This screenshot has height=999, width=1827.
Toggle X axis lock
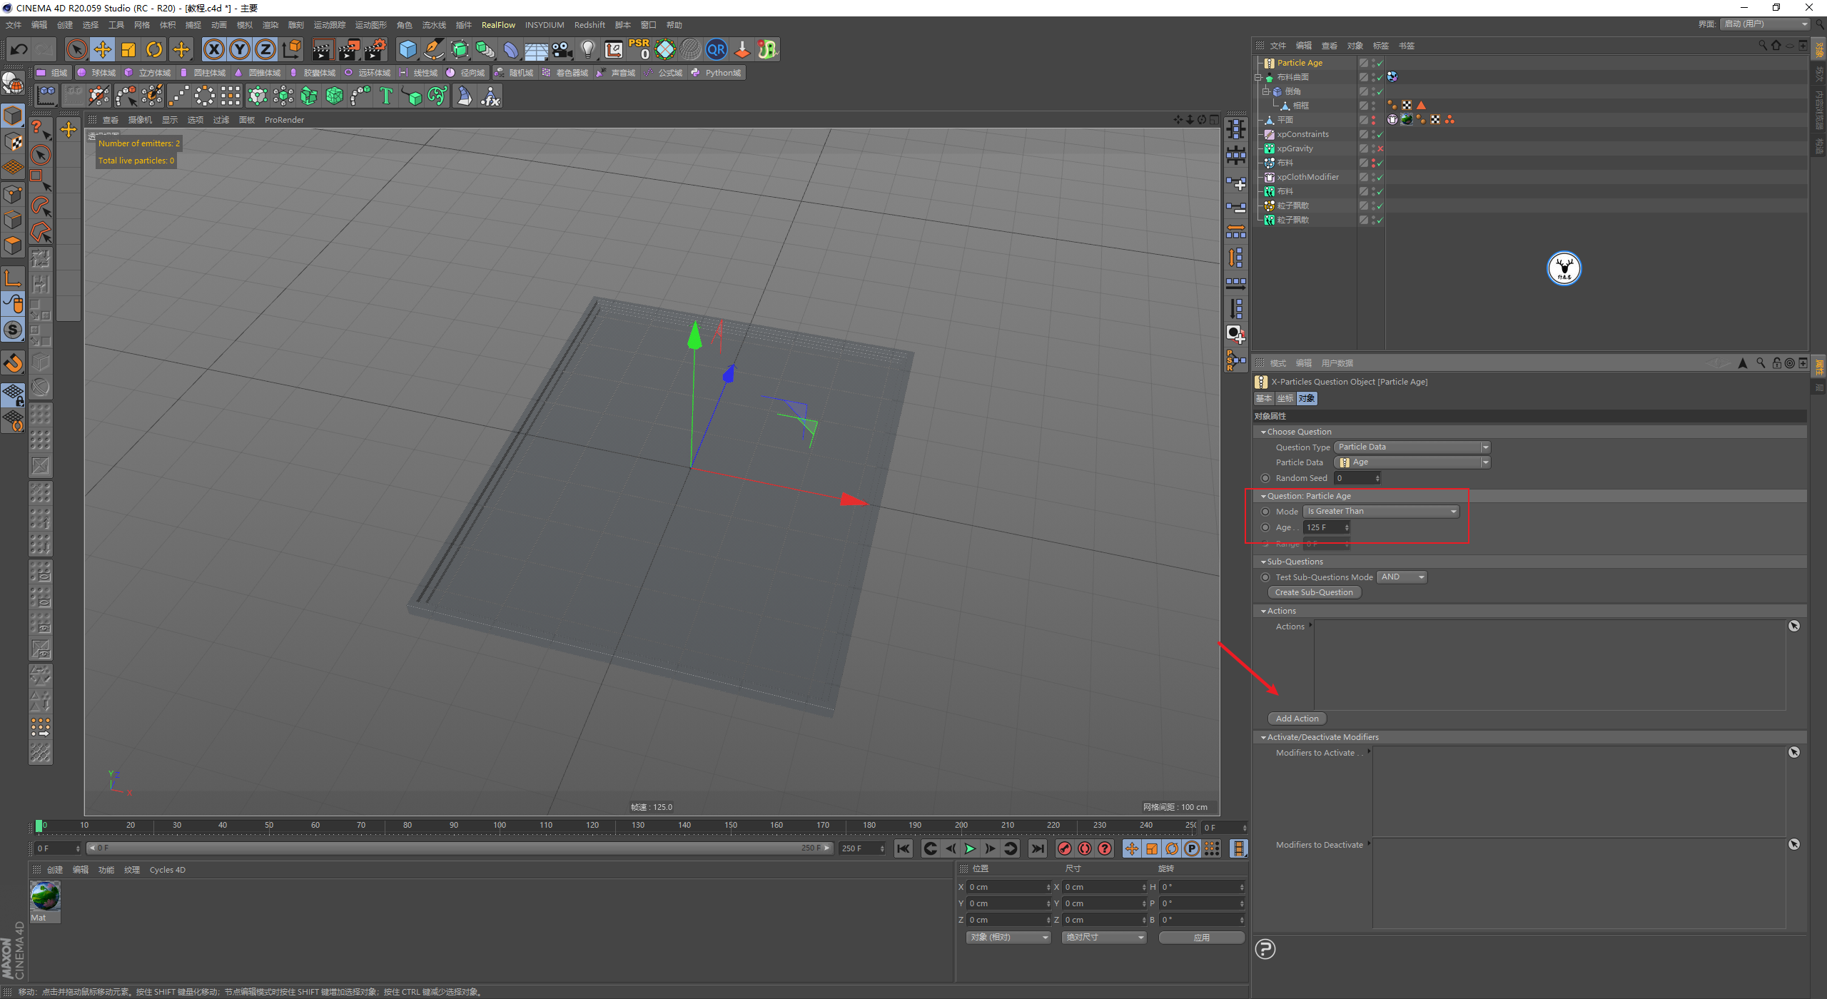click(213, 49)
